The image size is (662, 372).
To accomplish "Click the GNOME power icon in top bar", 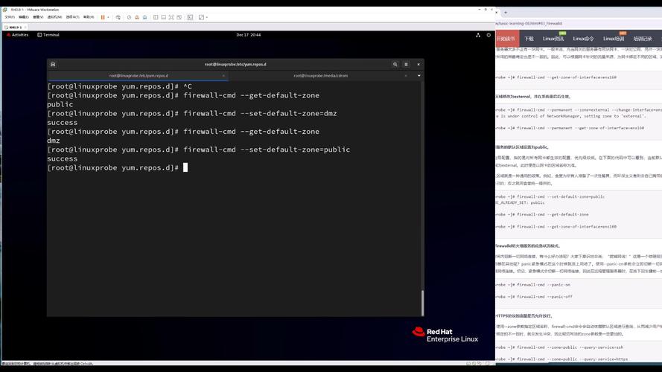I will click(x=488, y=35).
